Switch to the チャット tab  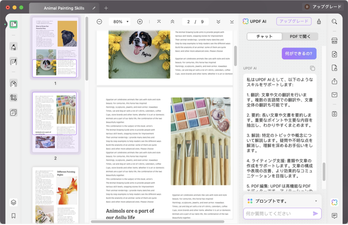(264, 36)
